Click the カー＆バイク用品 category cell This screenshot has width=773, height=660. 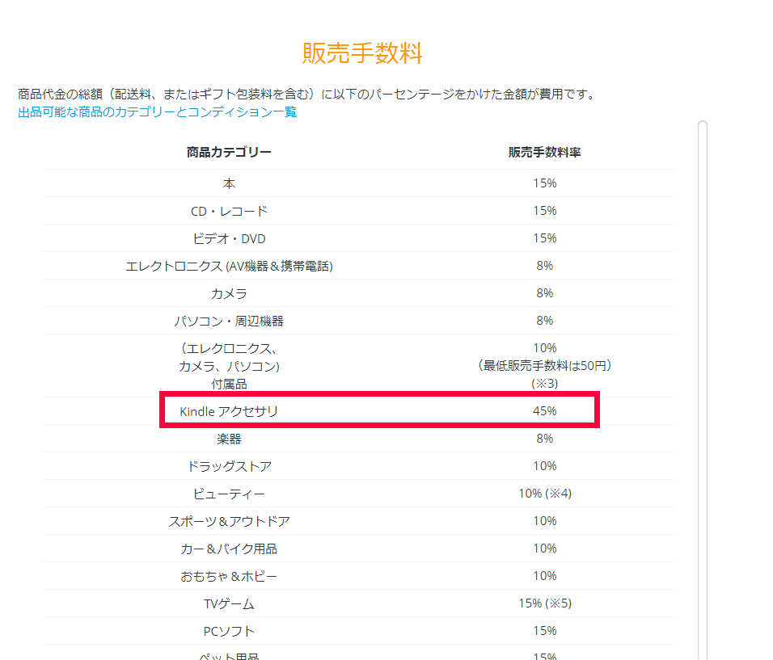(x=229, y=549)
